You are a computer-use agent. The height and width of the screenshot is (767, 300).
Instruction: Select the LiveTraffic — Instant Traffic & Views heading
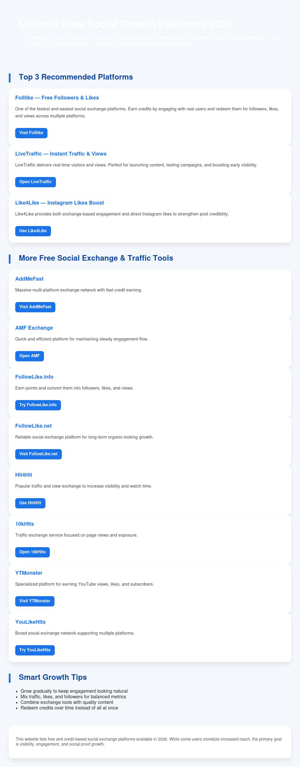click(61, 154)
